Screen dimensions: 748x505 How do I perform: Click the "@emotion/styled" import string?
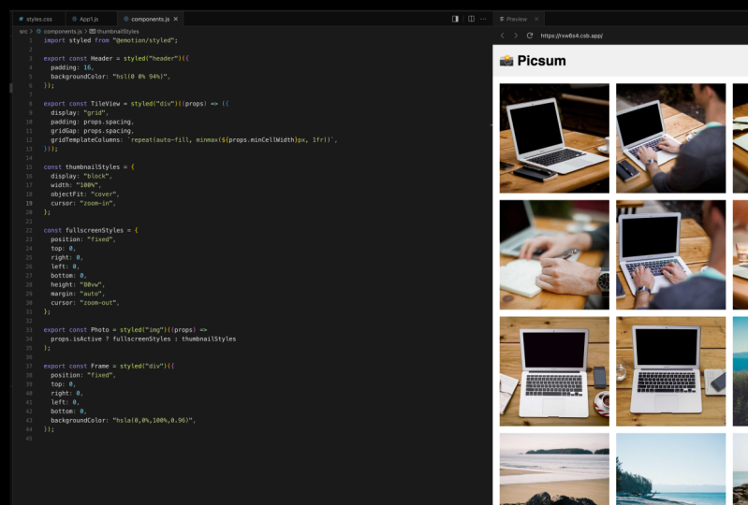click(143, 40)
